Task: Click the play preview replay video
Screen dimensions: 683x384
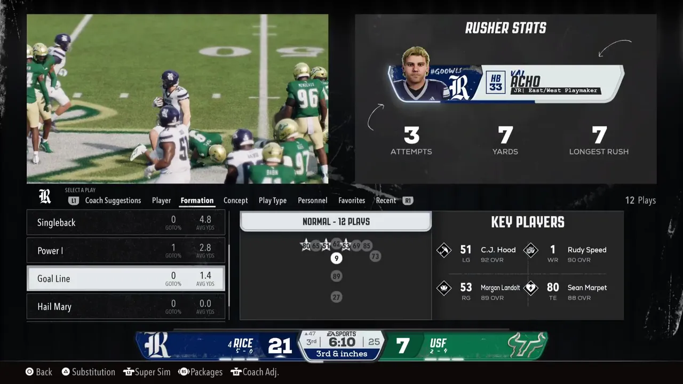Action: [178, 99]
